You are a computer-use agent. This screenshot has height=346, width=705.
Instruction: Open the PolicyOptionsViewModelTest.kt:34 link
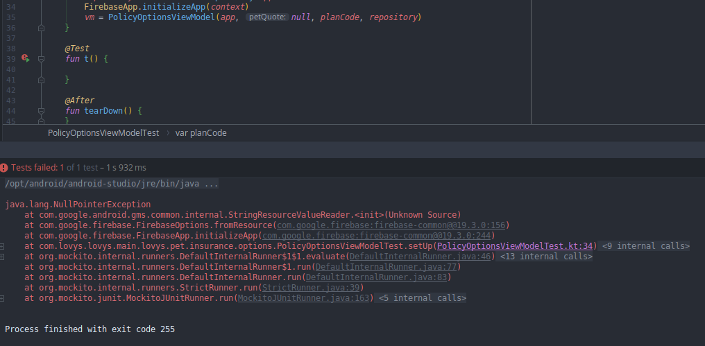(x=515, y=246)
